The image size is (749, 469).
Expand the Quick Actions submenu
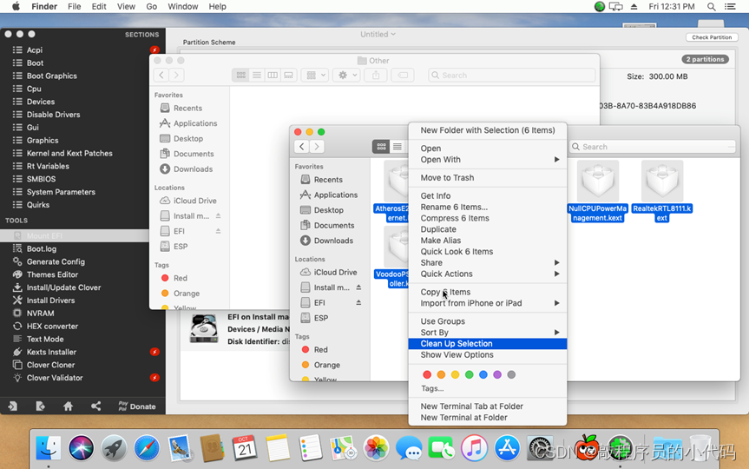pos(488,274)
